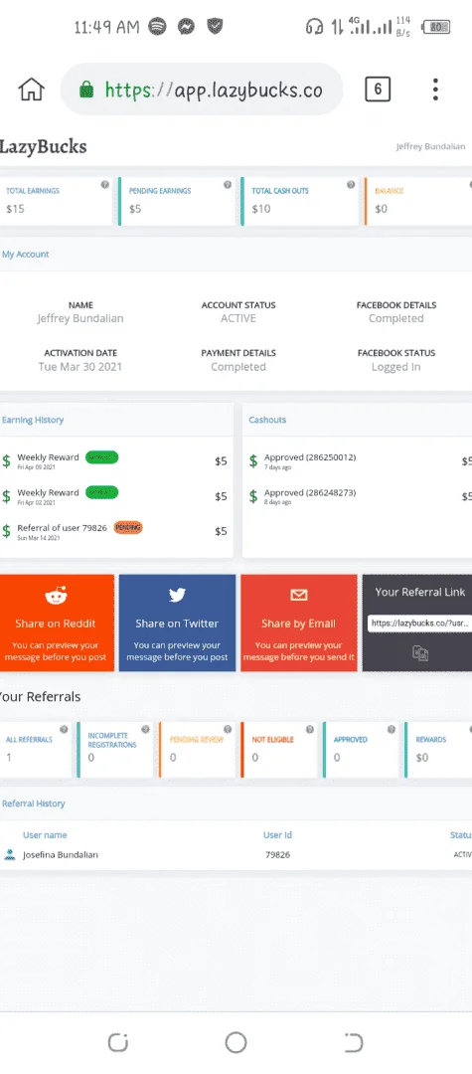Tap the Spotify status bar icon
This screenshot has height=1074, width=472.
point(157,27)
